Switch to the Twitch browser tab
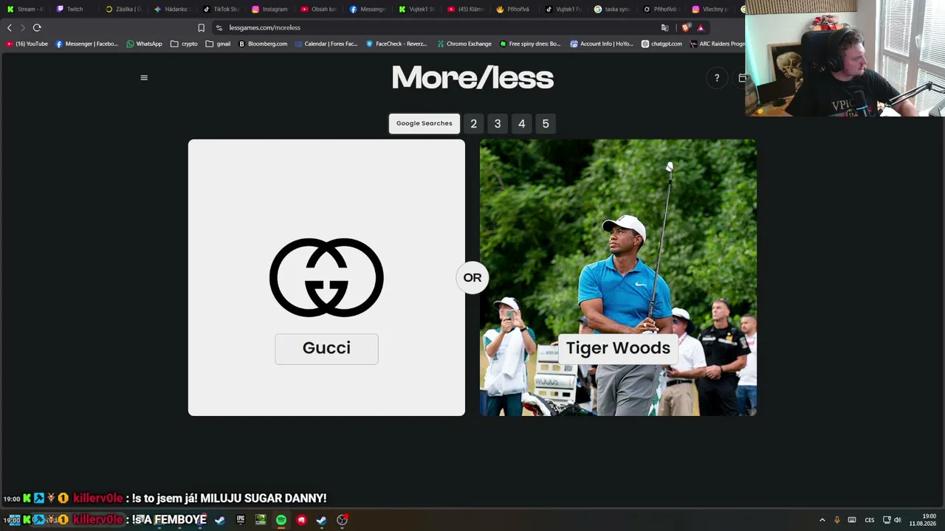The height and width of the screenshot is (531, 945). pos(75,10)
